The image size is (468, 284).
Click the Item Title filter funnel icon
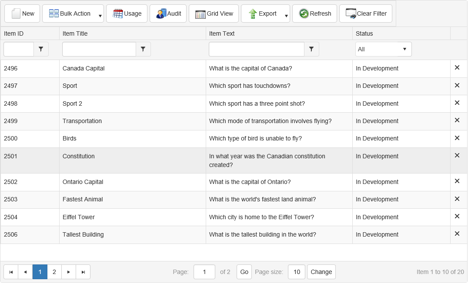[143, 50]
